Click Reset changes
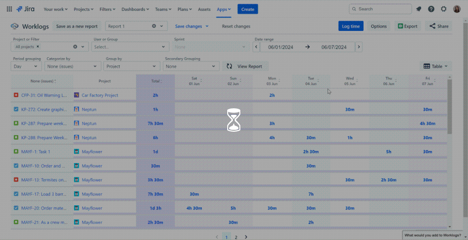The height and width of the screenshot is (240, 468). [236, 26]
